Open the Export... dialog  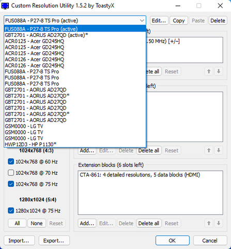coord(54,241)
